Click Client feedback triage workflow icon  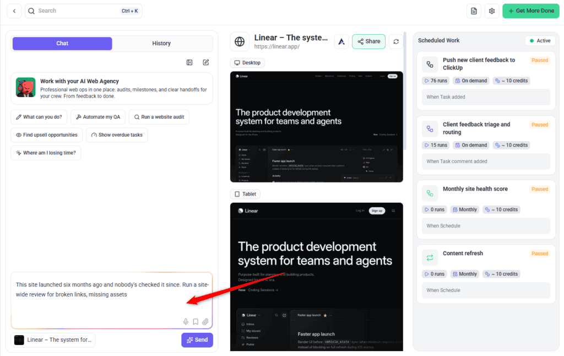tap(430, 129)
